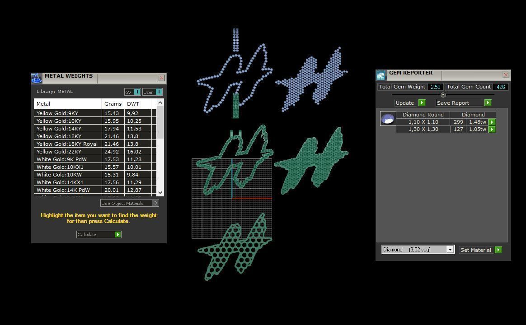Close the Gem Reporter panel
The image size is (526, 325).
click(506, 75)
